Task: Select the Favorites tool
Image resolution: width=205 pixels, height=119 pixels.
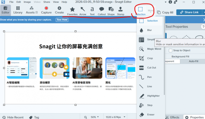Action: pos(72,11)
